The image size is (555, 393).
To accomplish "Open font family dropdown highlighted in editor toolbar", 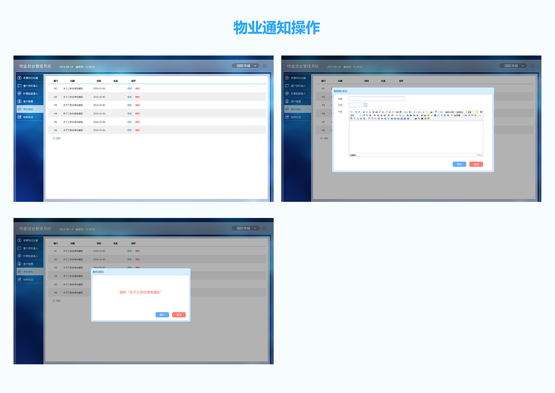I will [x=473, y=112].
